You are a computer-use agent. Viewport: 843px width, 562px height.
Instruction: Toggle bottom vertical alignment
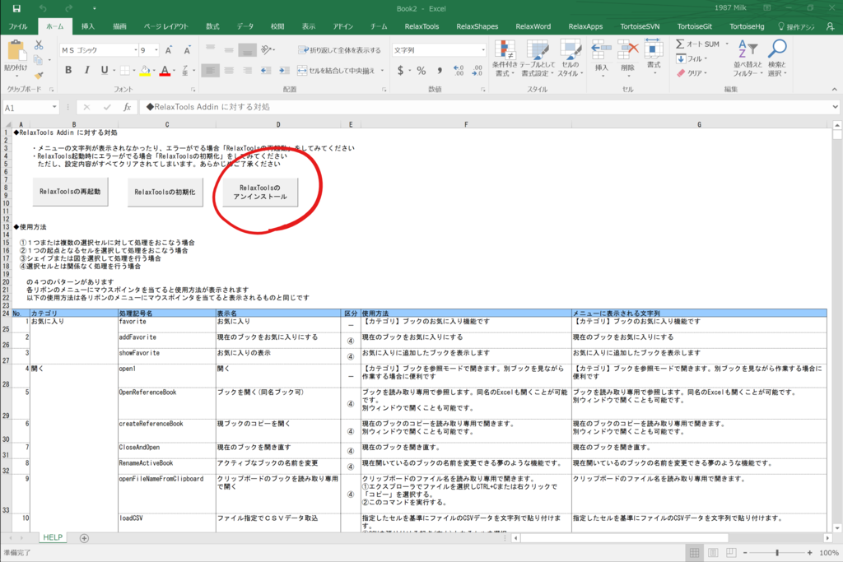coord(247,50)
